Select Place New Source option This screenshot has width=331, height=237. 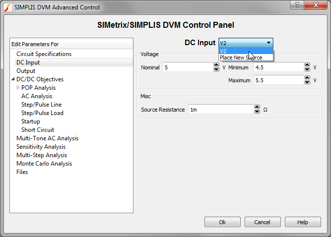click(x=245, y=58)
